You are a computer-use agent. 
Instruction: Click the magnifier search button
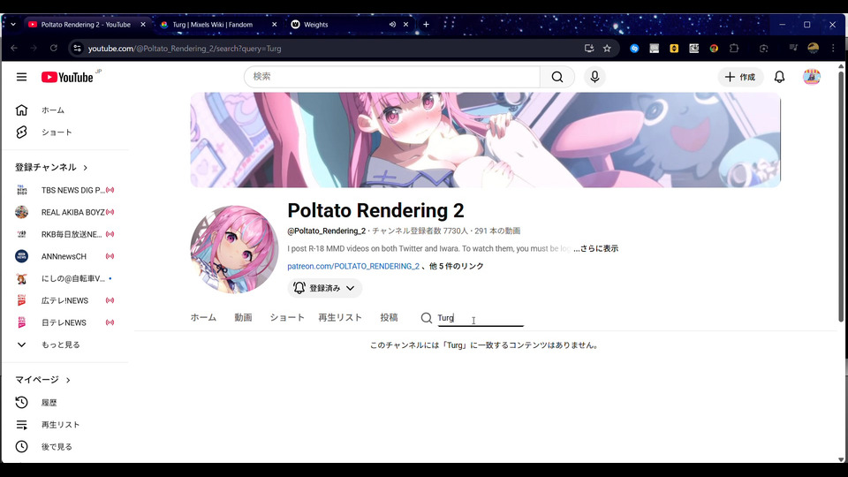click(557, 77)
